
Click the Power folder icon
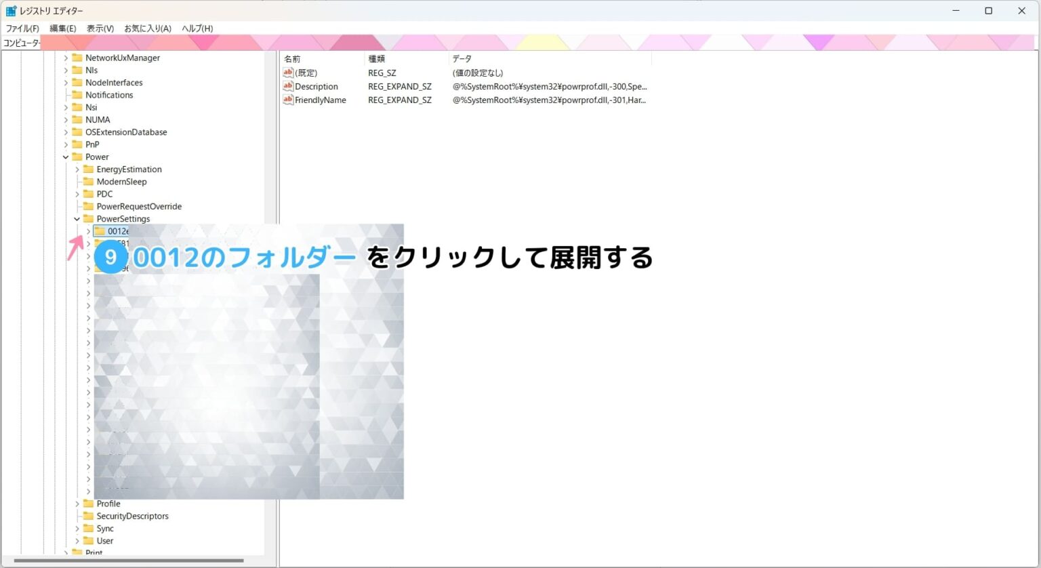pyautogui.click(x=77, y=157)
